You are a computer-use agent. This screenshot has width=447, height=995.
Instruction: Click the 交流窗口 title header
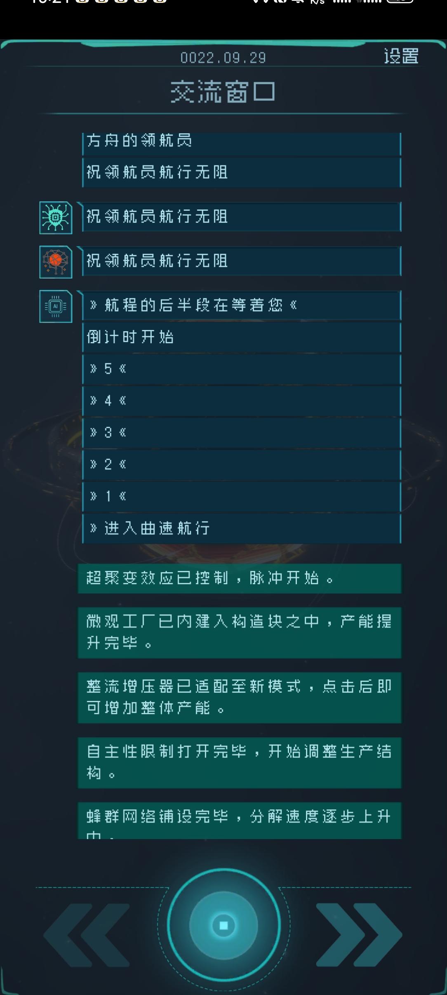(223, 92)
